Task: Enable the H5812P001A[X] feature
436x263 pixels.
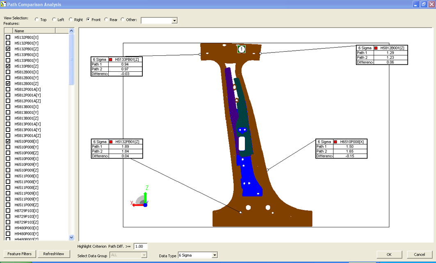Action: (x=7, y=89)
